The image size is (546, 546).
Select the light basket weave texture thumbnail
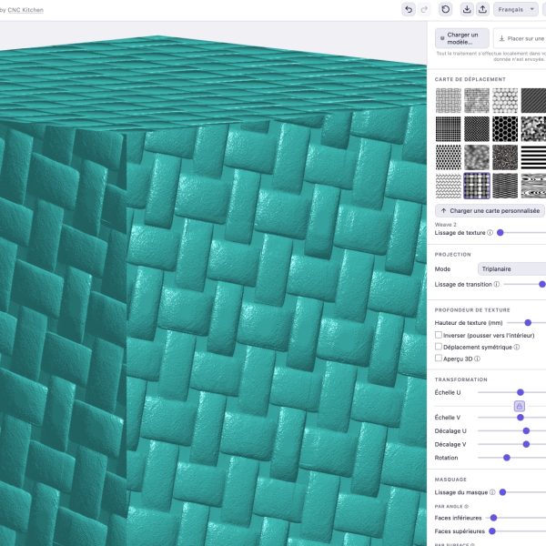(x=448, y=101)
